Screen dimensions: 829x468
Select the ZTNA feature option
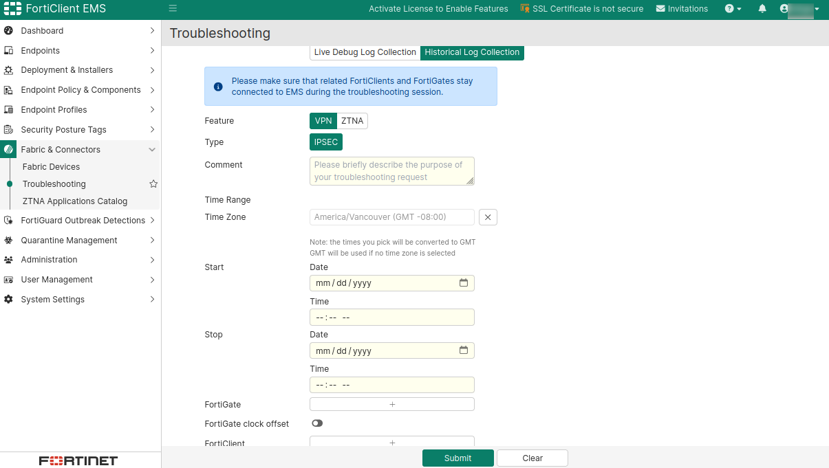tap(352, 121)
